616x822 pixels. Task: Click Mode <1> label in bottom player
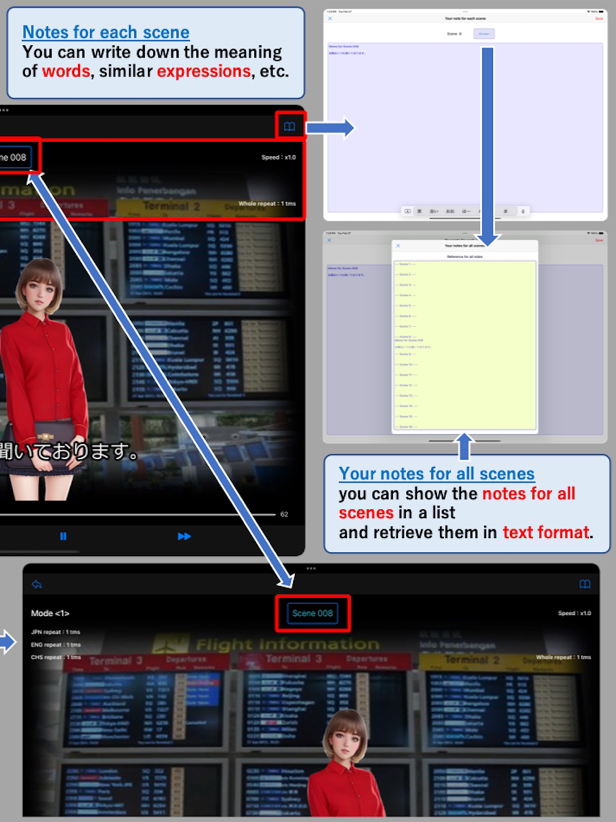click(50, 613)
